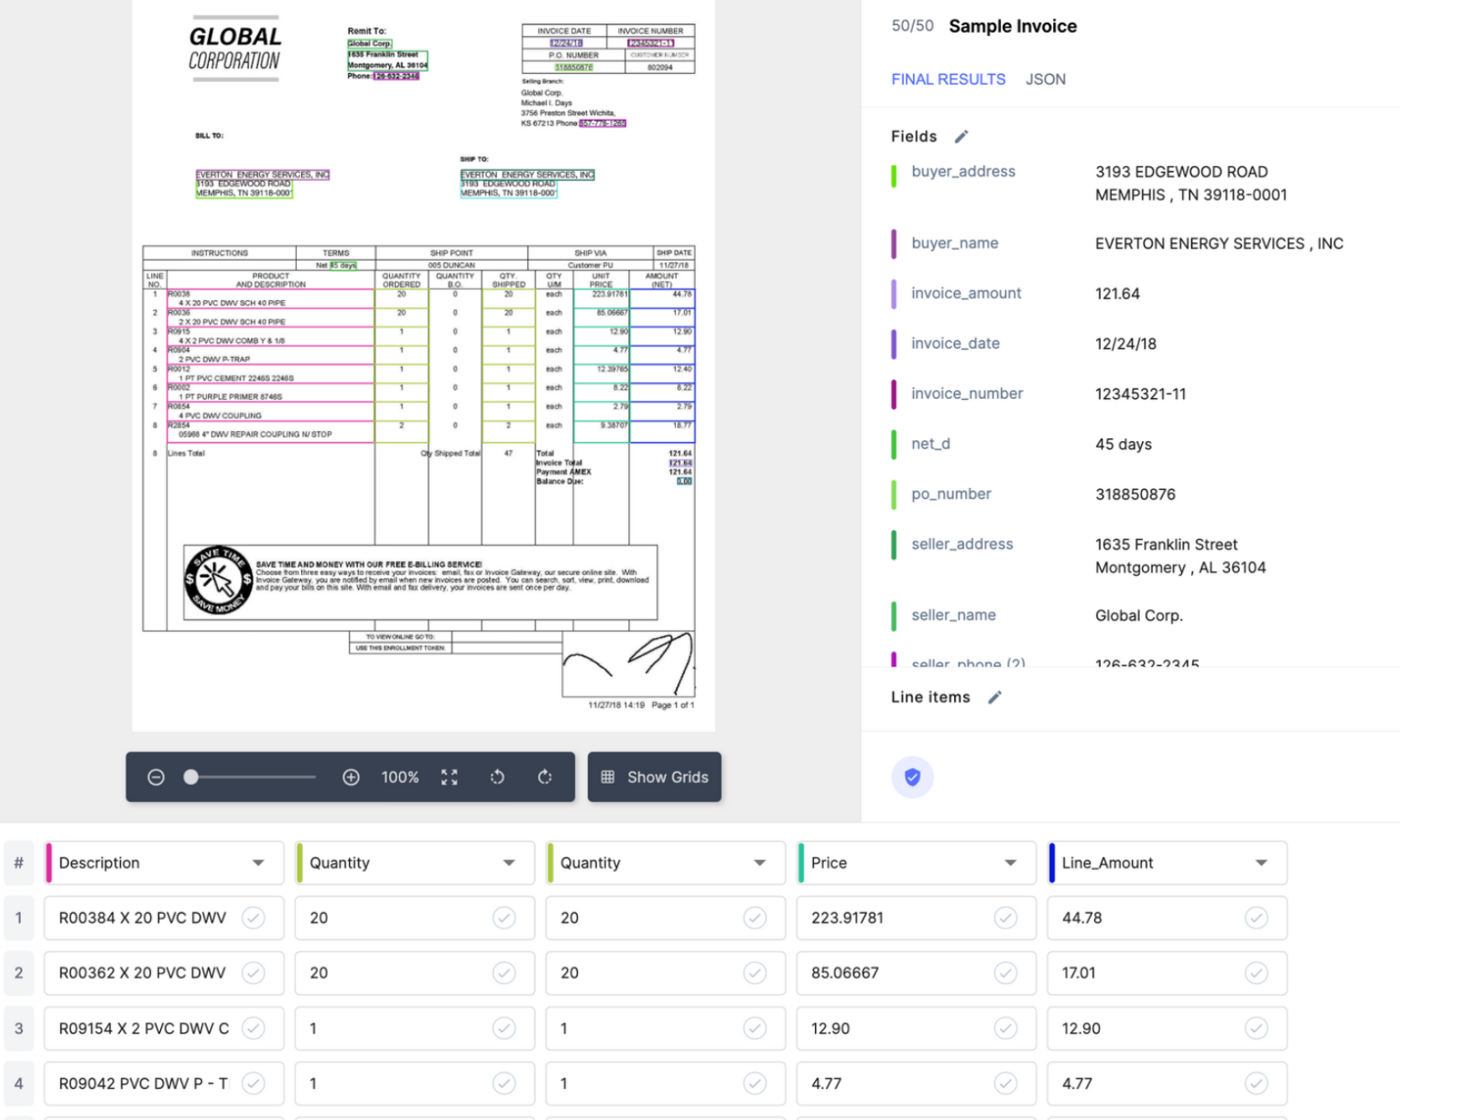Rotate the invoice counterclockwise
This screenshot has width=1474, height=1120.
click(497, 777)
